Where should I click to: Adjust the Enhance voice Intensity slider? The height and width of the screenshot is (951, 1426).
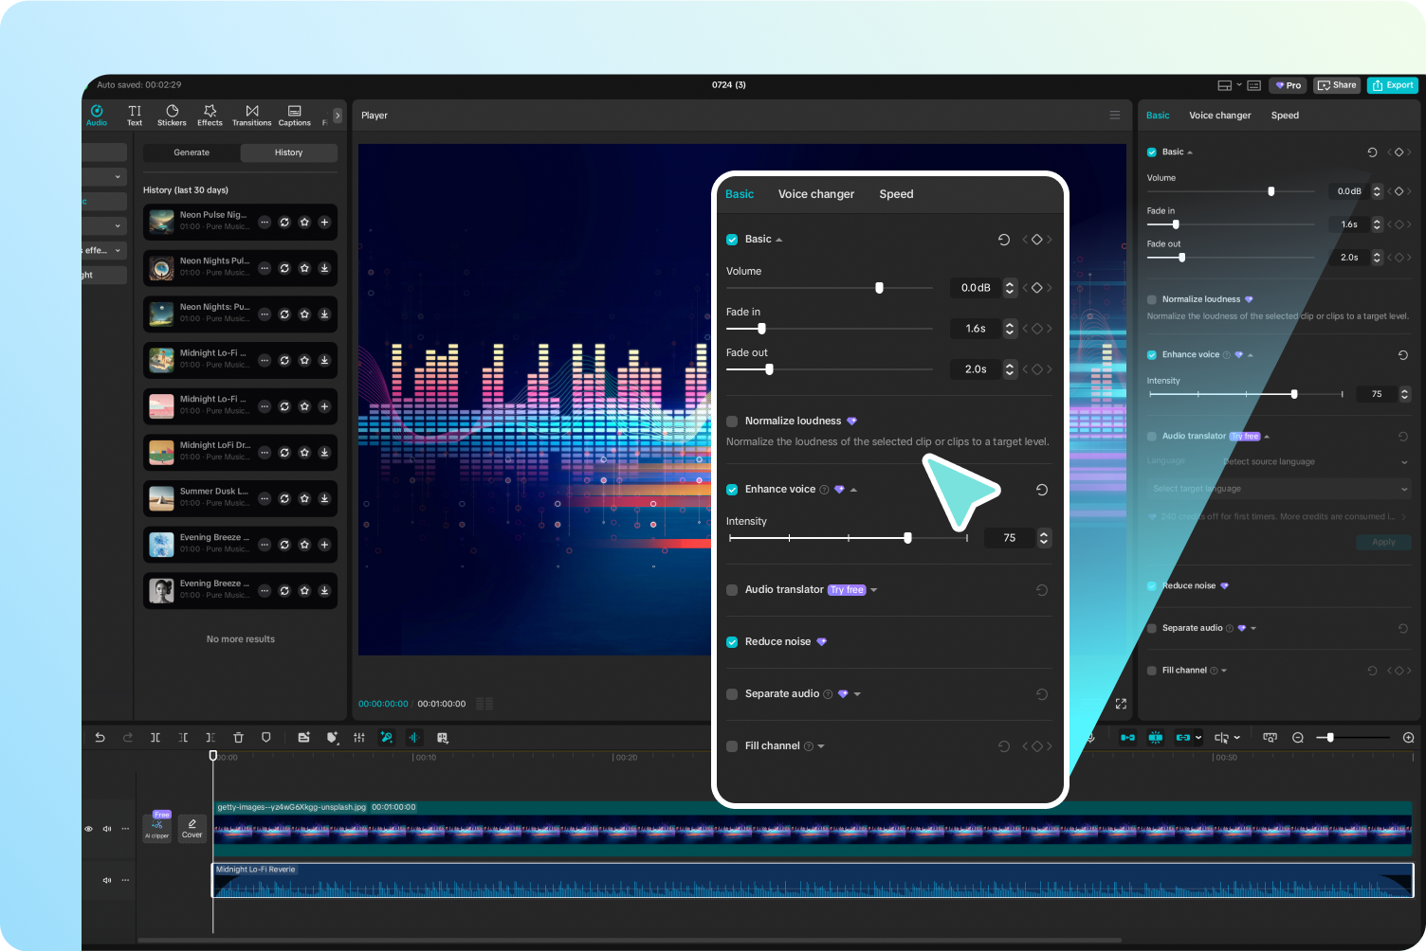907,537
